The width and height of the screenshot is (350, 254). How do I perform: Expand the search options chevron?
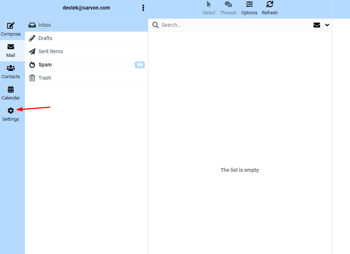coord(327,25)
